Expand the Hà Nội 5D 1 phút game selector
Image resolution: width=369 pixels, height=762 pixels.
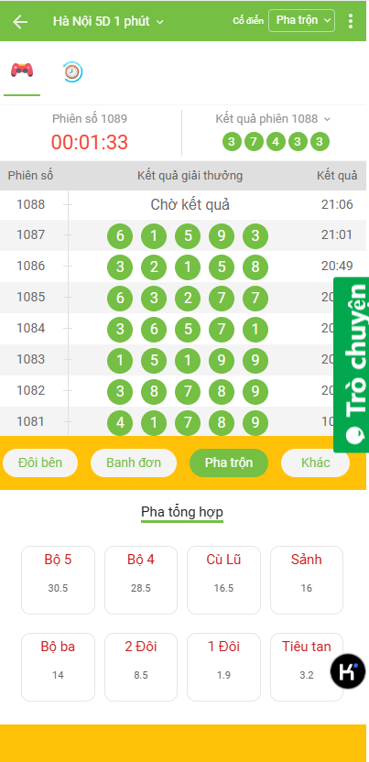[108, 21]
